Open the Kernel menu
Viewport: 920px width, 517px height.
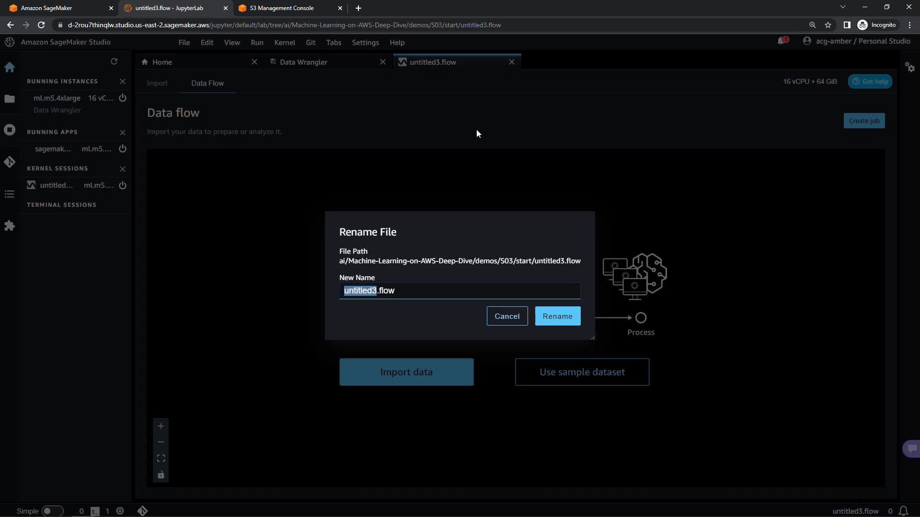pos(284,43)
